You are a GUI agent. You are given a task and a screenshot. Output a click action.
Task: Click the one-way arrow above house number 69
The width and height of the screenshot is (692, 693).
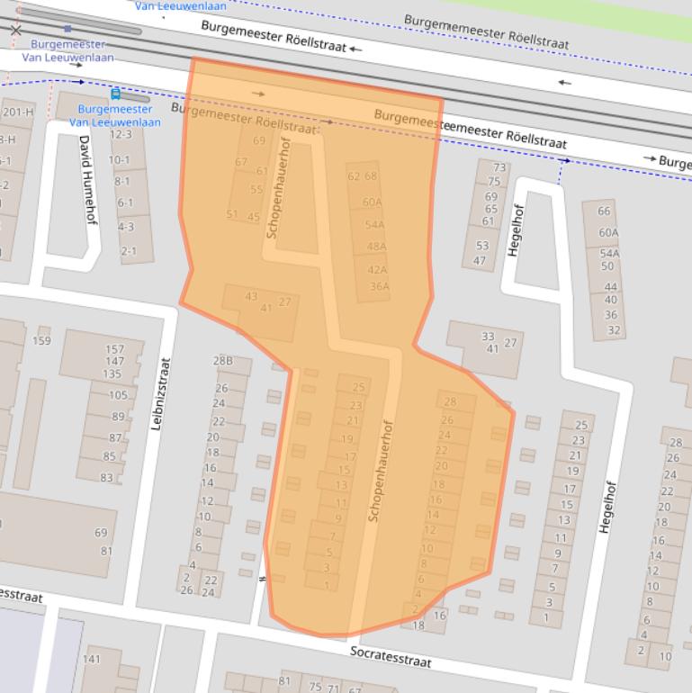coord(259,94)
